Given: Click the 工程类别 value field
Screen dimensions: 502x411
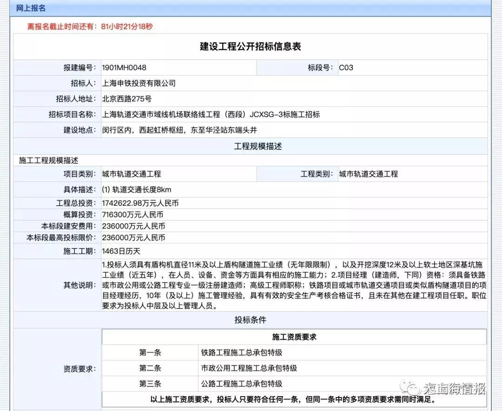Looking at the screenshot, I should click(369, 174).
